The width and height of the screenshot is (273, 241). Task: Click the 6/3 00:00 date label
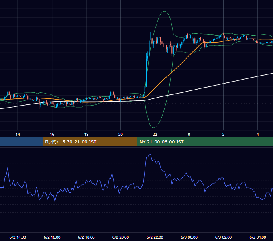[x=189, y=237]
